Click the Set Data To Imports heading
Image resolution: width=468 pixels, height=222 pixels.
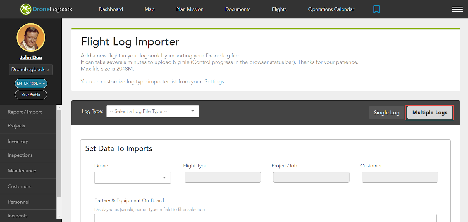pos(119,148)
